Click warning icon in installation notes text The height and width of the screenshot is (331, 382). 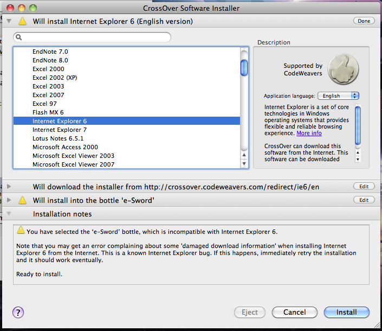pyautogui.click(x=21, y=230)
